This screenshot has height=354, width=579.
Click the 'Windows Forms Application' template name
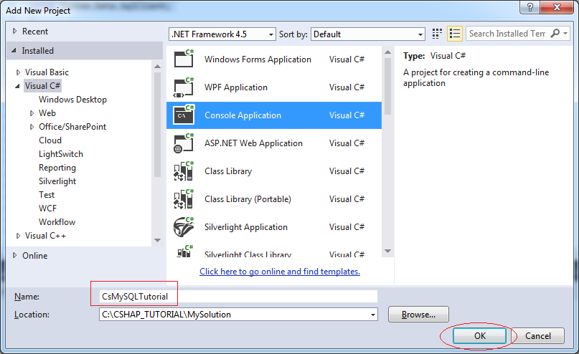pos(258,59)
